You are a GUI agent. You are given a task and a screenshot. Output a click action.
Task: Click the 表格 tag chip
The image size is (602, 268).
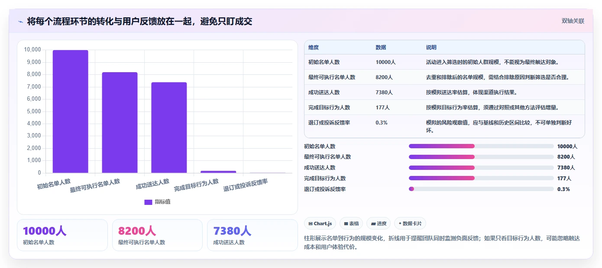(351, 223)
